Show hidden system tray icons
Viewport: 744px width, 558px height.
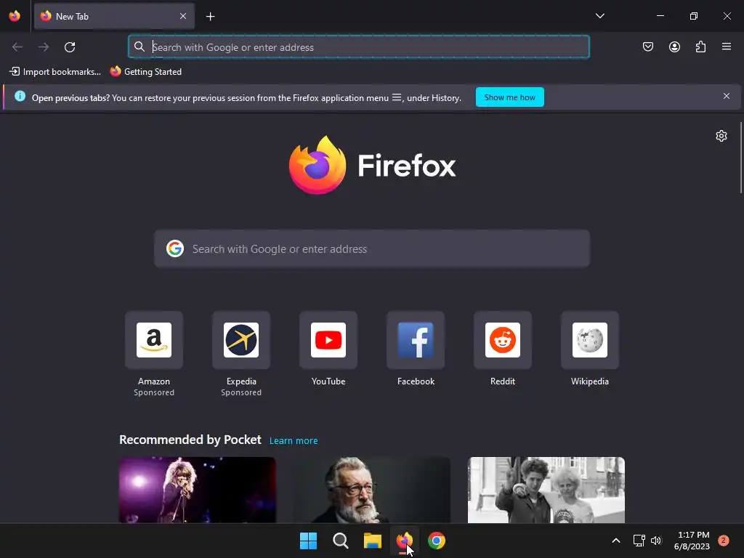616,541
